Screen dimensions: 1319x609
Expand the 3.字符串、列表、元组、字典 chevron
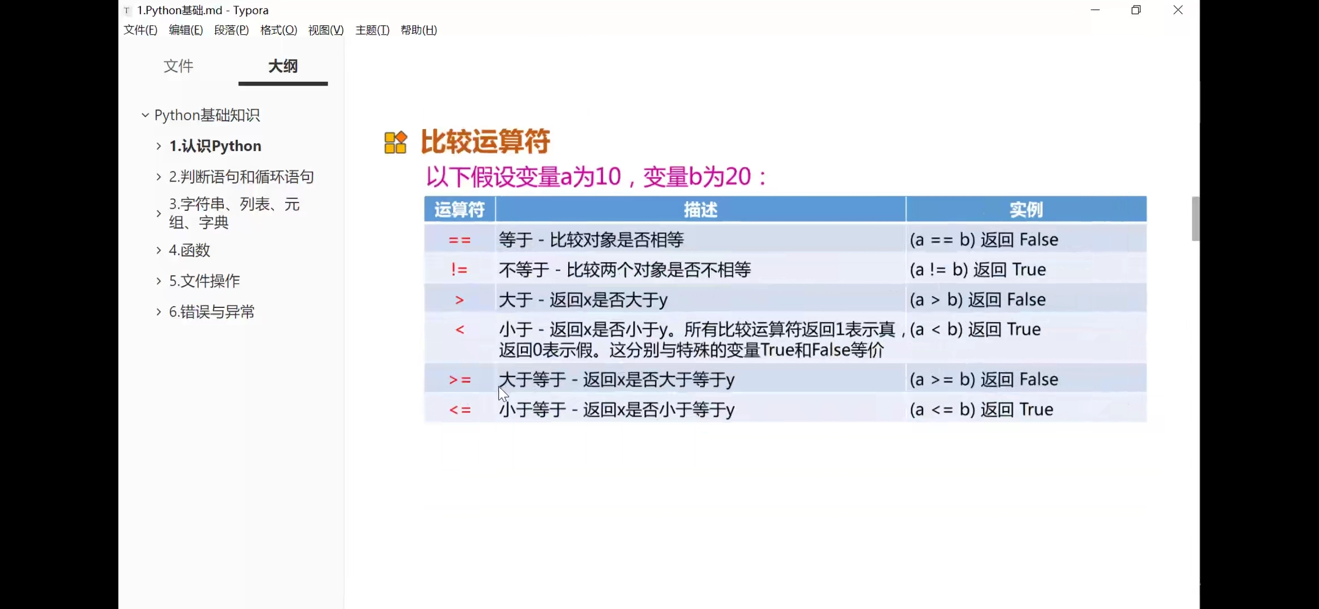(158, 213)
